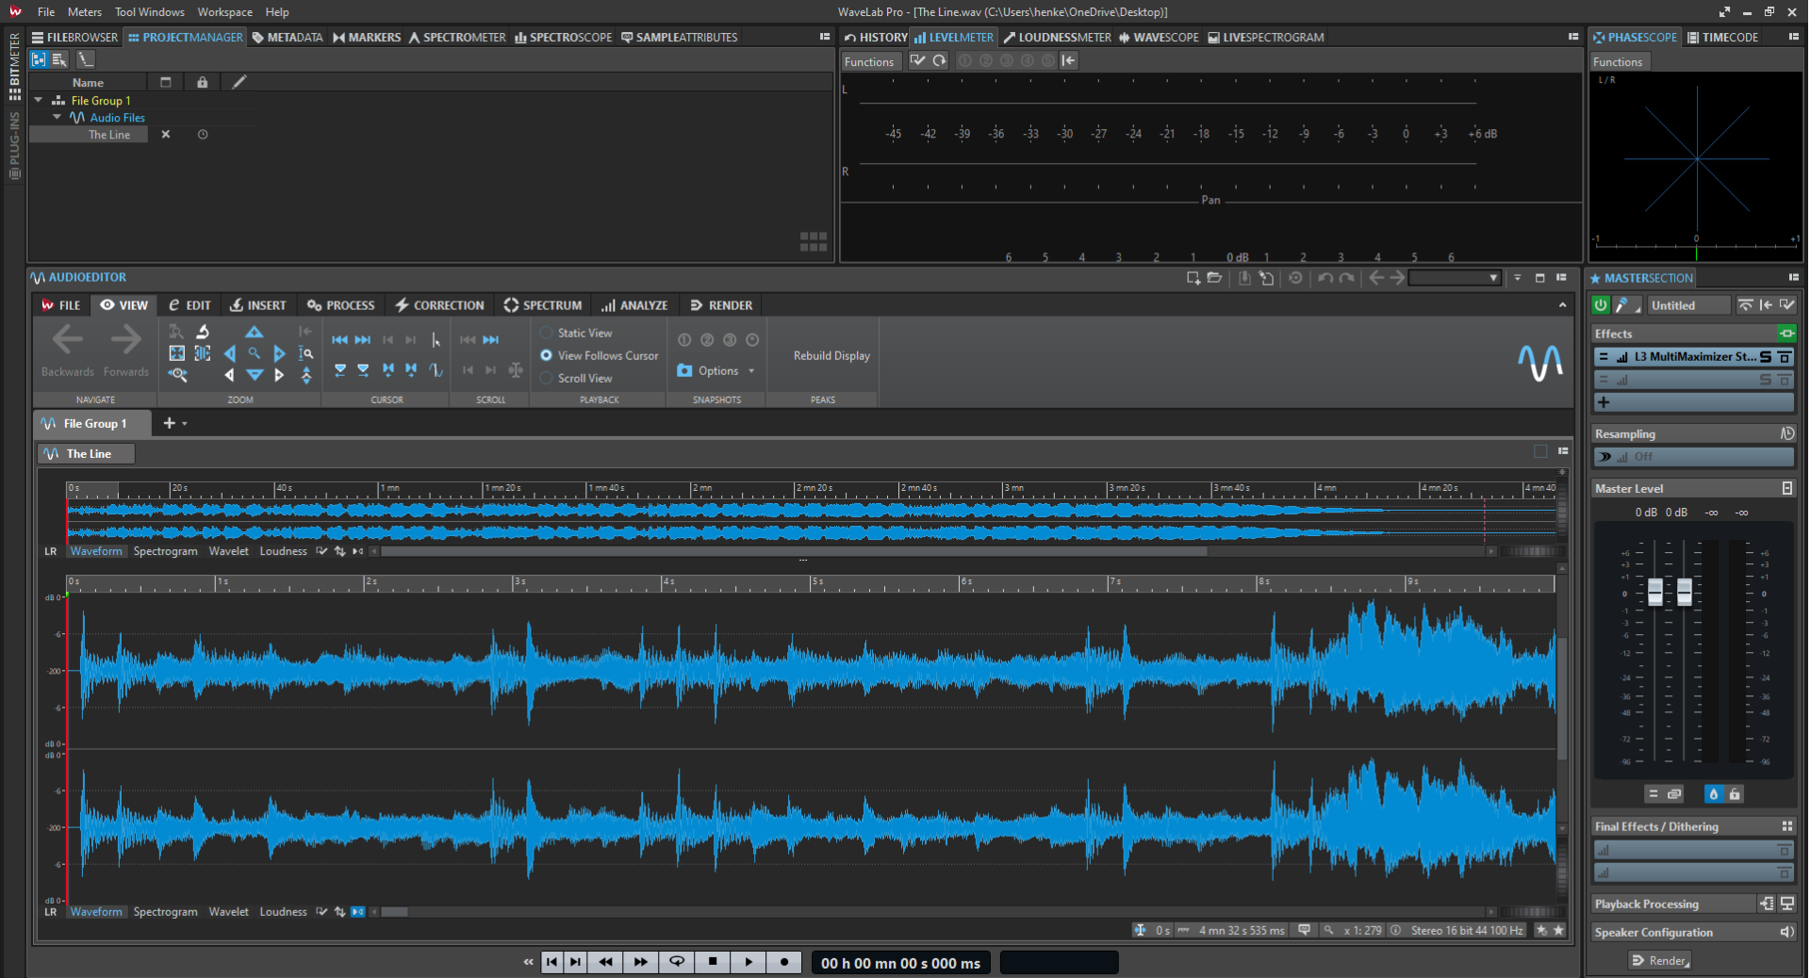Adjust the right Master Level fader
1810x978 pixels.
1685,592
